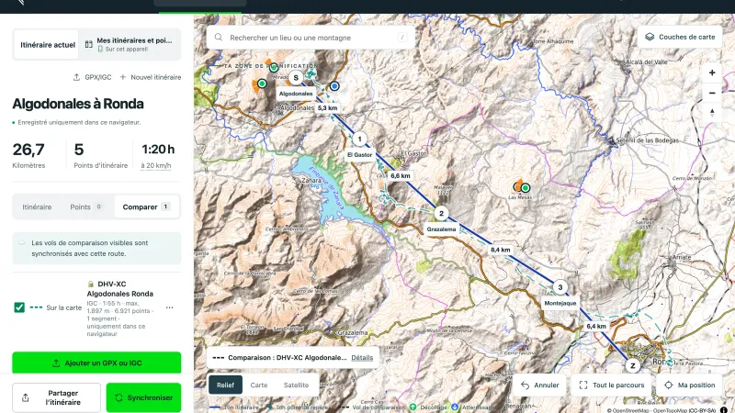Click the route title Algodonales à Ronda

(78, 104)
